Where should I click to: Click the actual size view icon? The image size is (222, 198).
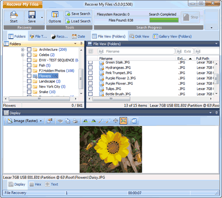[115, 121]
